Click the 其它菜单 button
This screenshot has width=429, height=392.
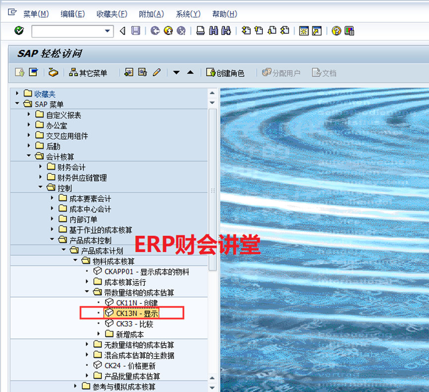tap(88, 73)
